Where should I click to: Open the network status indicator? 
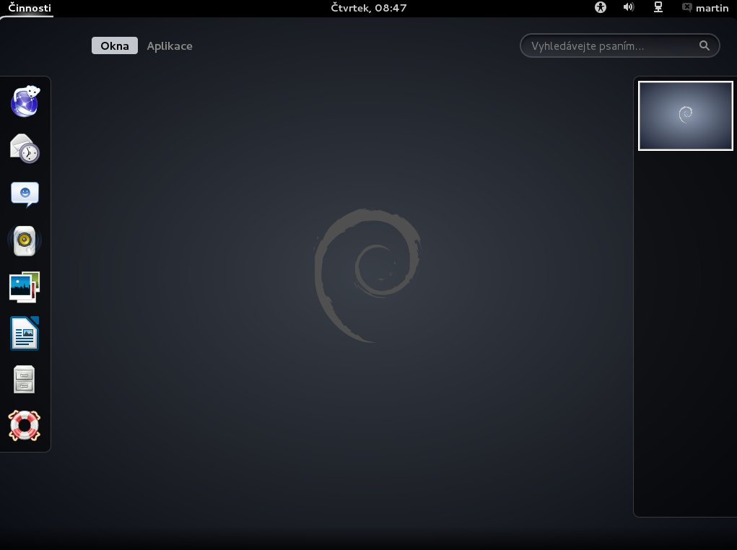[x=658, y=7]
